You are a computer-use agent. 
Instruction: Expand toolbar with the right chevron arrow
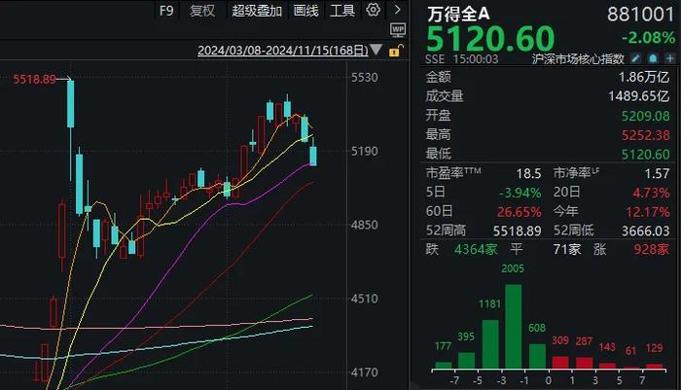point(396,11)
